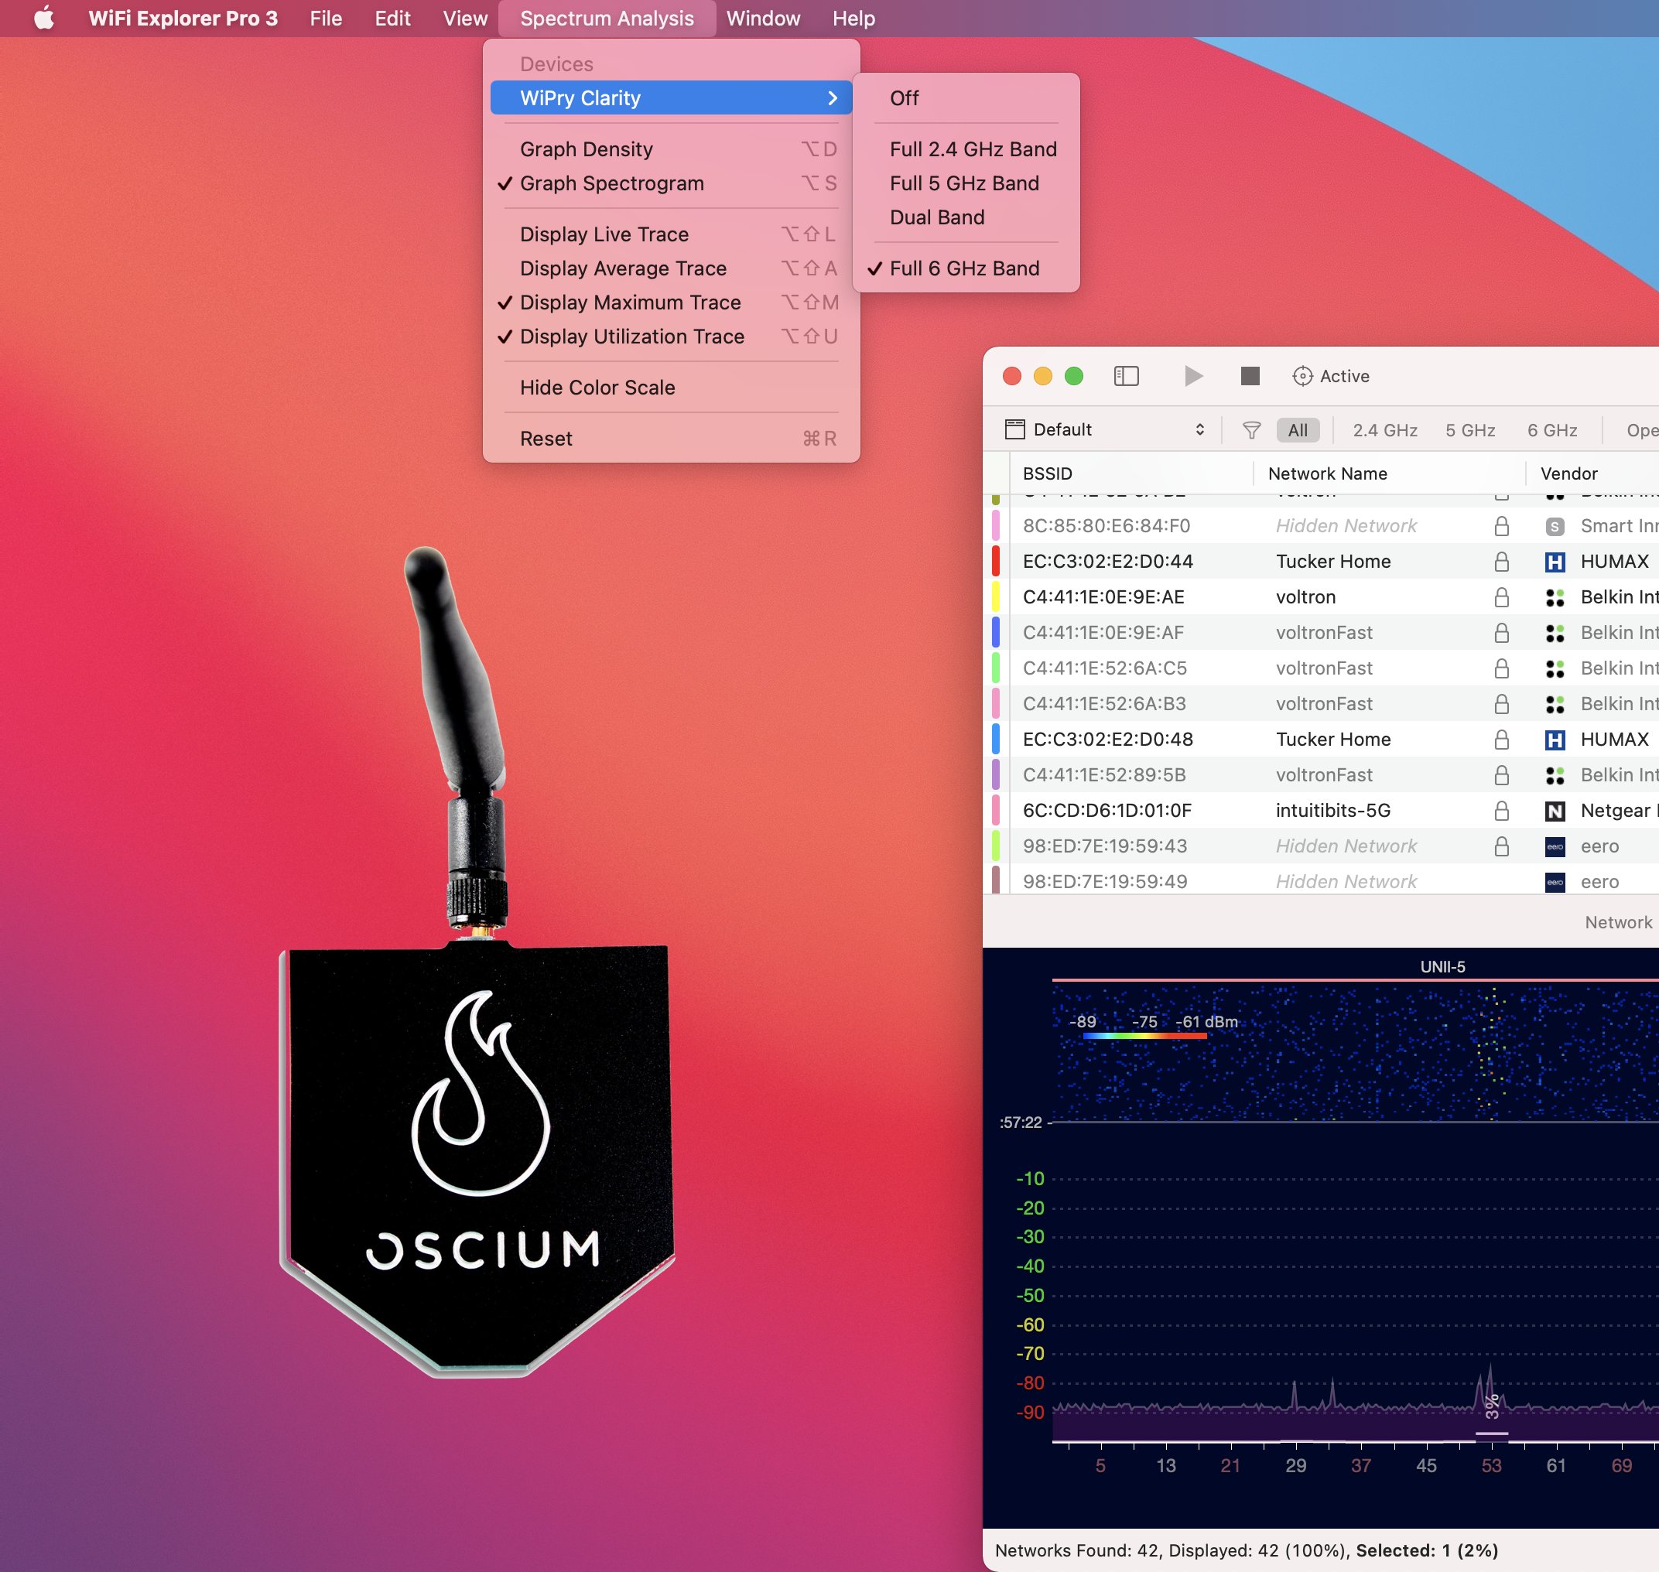Click HUMAX vendor icon on D0:44 row

(x=1555, y=562)
